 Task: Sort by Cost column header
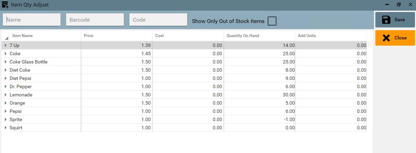click(188, 36)
